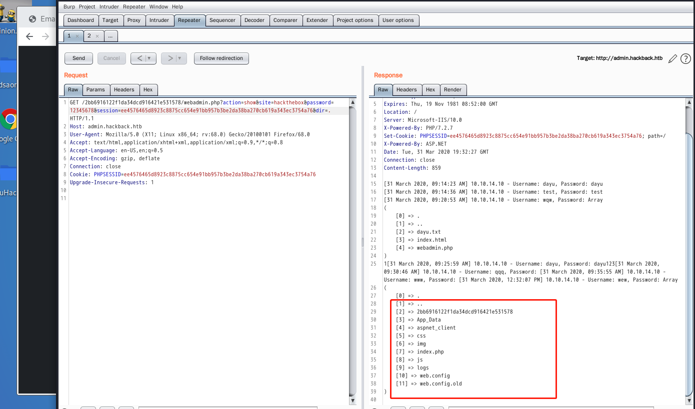Open the Intruder menu in menu bar
Viewport: 695px width, 409px height.
pyautogui.click(x=109, y=7)
